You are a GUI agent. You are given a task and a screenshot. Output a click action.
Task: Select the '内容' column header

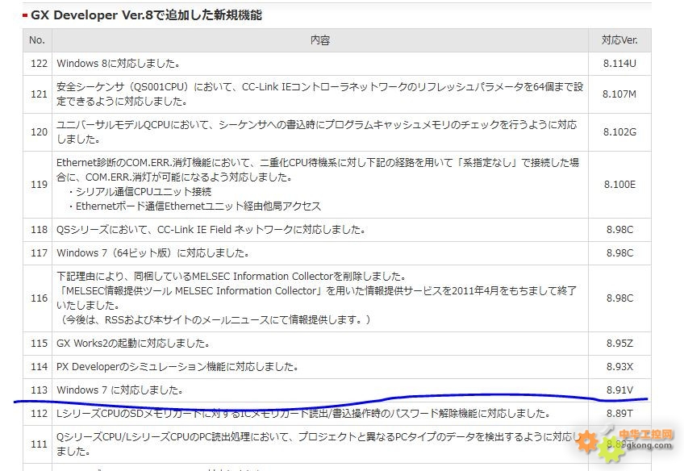pyautogui.click(x=320, y=40)
